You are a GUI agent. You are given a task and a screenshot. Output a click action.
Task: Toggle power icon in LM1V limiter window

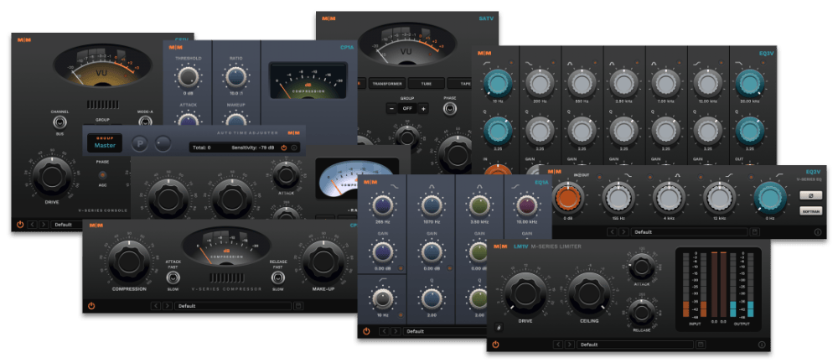[x=495, y=345]
